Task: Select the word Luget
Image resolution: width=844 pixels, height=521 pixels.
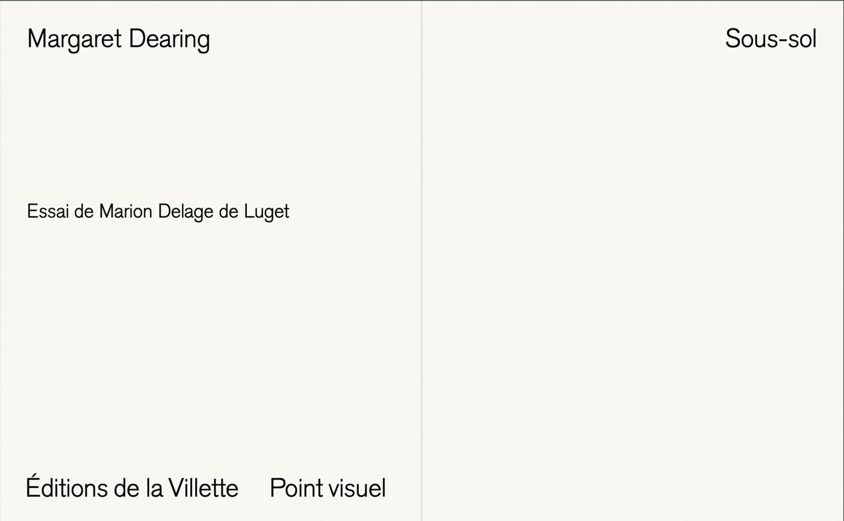Action: (266, 212)
